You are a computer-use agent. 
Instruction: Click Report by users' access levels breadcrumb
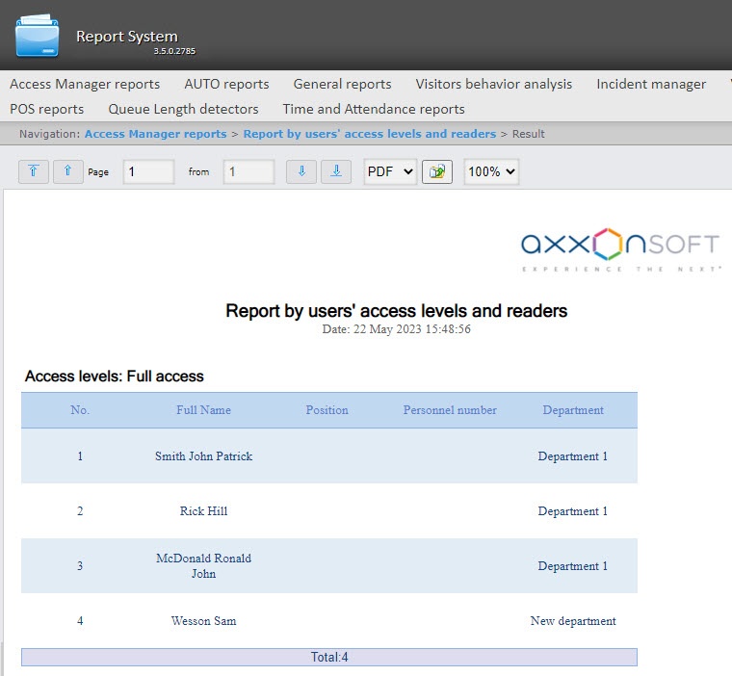369,134
